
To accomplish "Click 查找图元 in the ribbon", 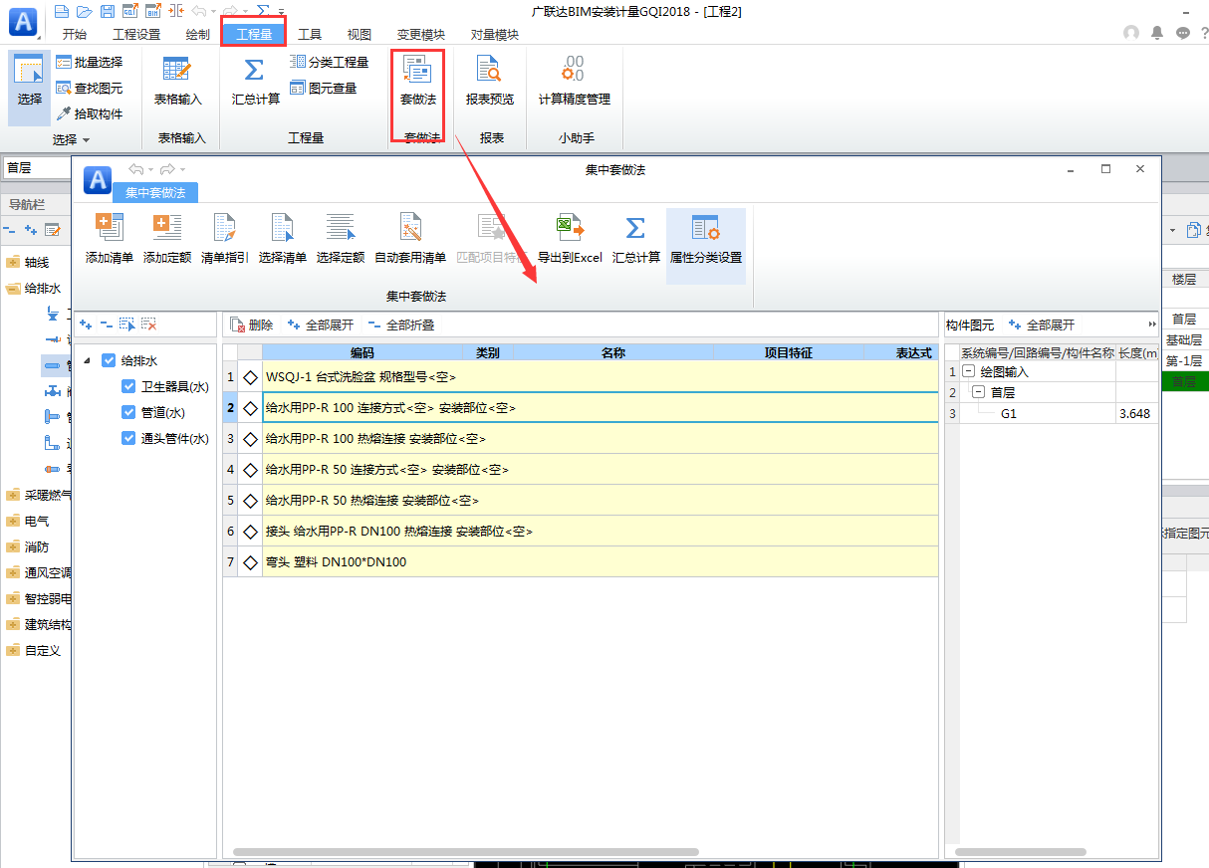I will [x=89, y=88].
